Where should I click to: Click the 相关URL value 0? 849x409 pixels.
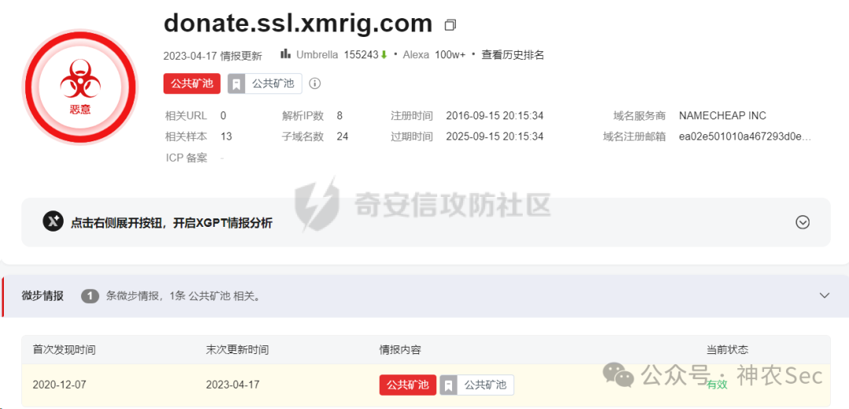click(x=223, y=115)
